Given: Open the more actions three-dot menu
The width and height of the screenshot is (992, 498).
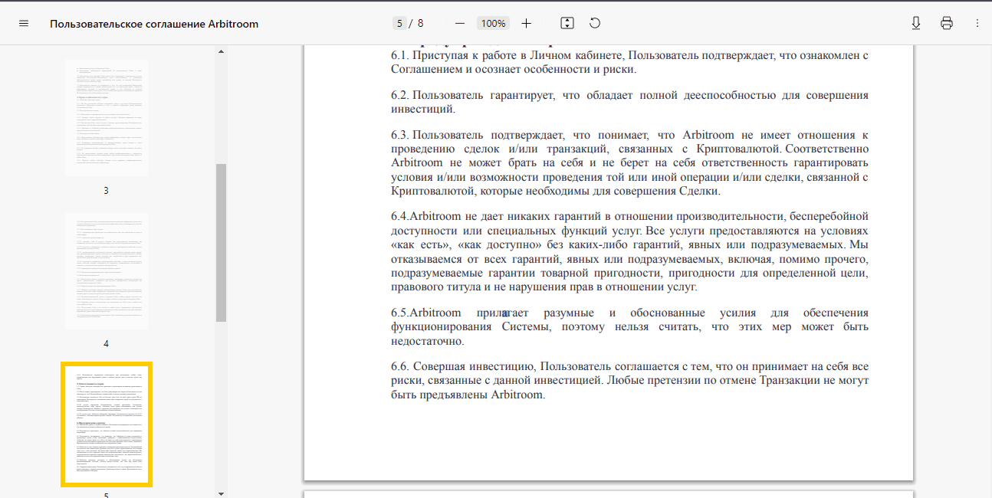Looking at the screenshot, I should tap(977, 24).
